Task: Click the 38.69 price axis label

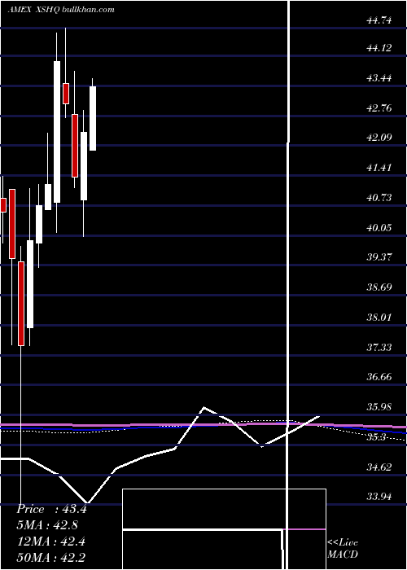Action: tap(379, 287)
